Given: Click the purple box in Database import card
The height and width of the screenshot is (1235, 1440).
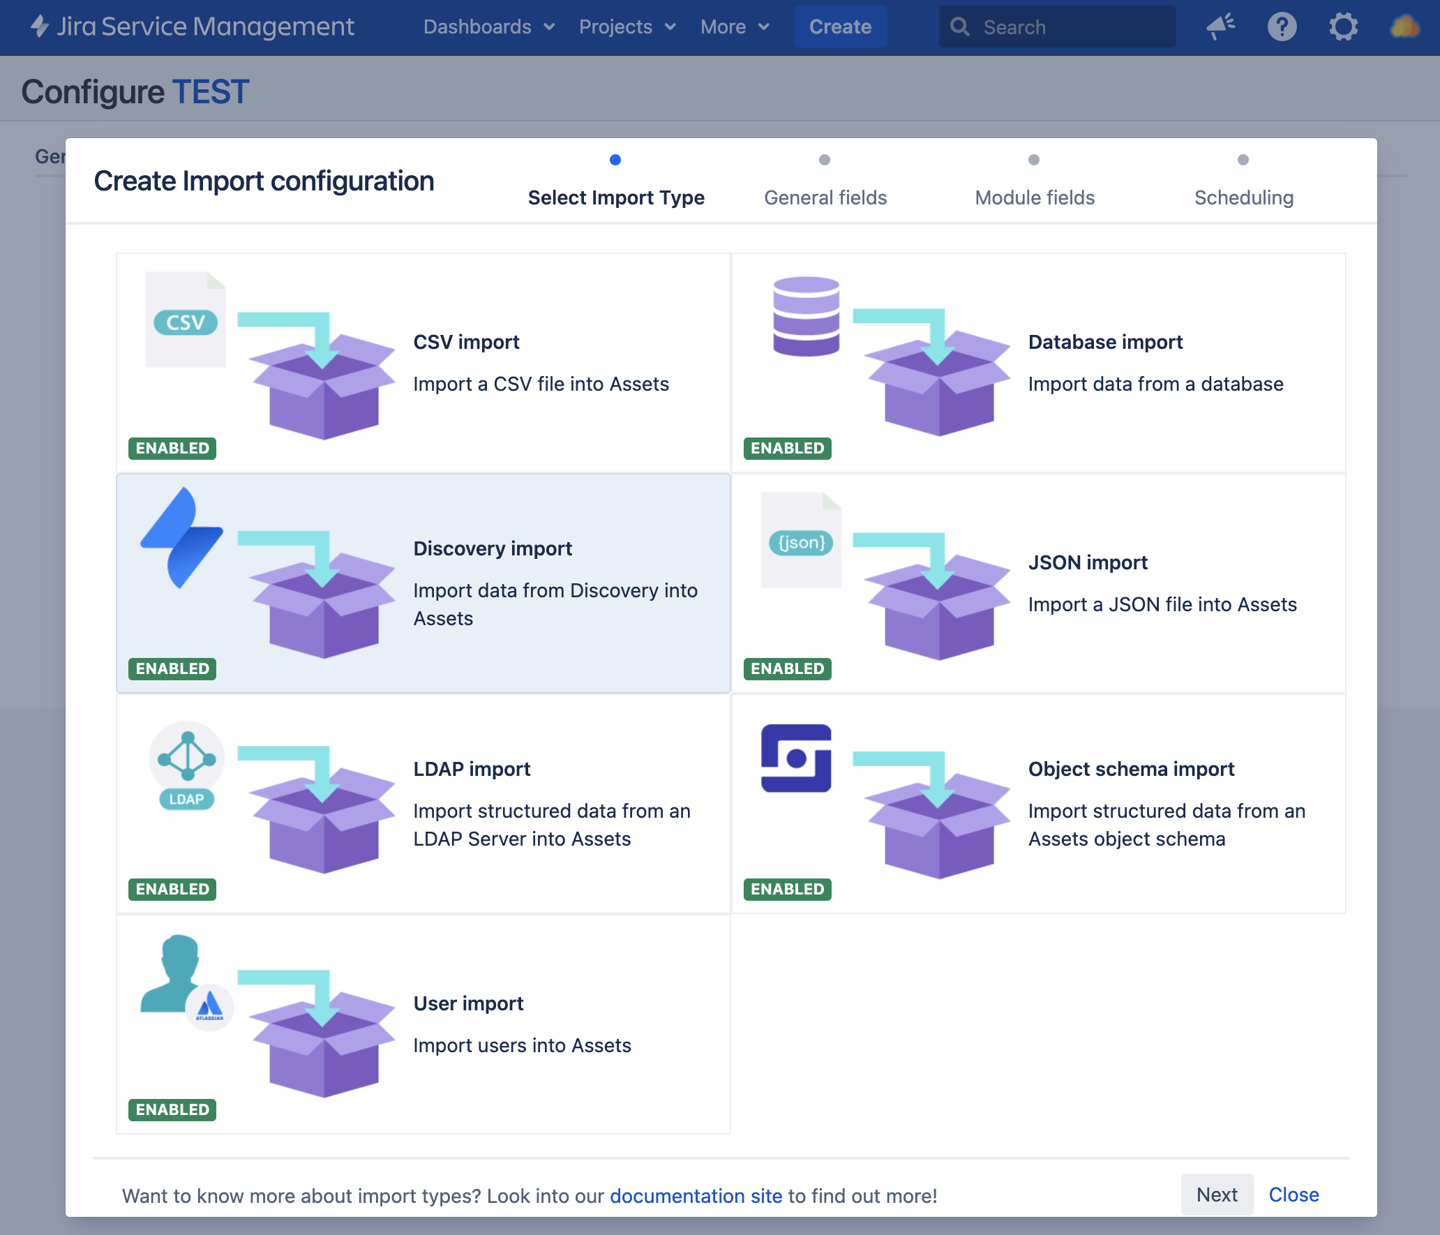Looking at the screenshot, I should point(938,382).
